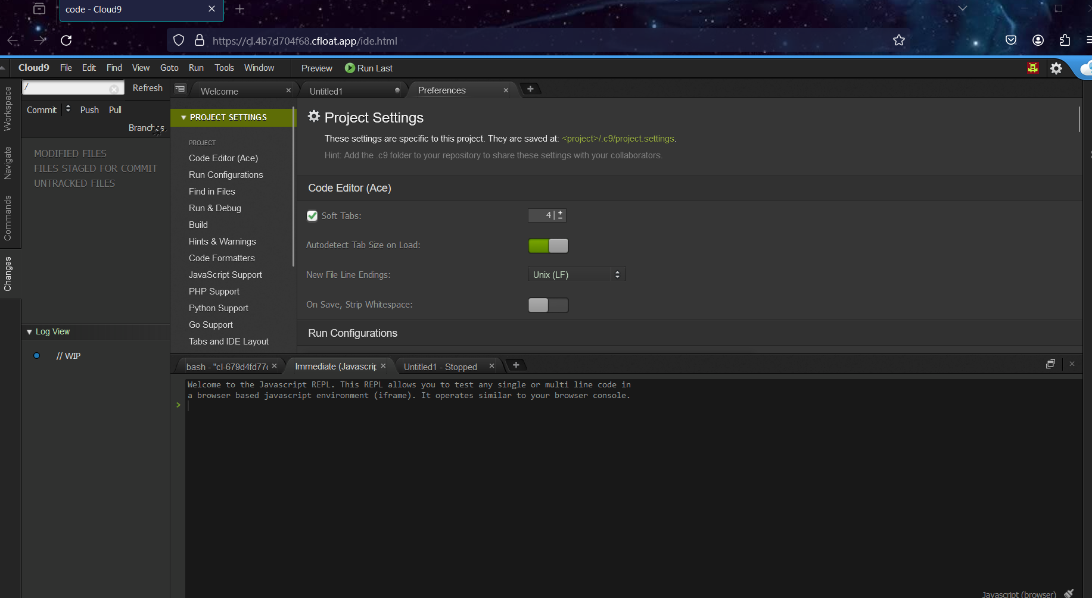Open the Window menu
Image resolution: width=1092 pixels, height=598 pixels.
coord(259,68)
